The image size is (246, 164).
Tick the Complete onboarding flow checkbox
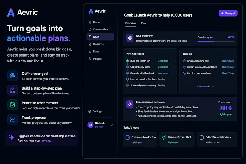(x=128, y=138)
